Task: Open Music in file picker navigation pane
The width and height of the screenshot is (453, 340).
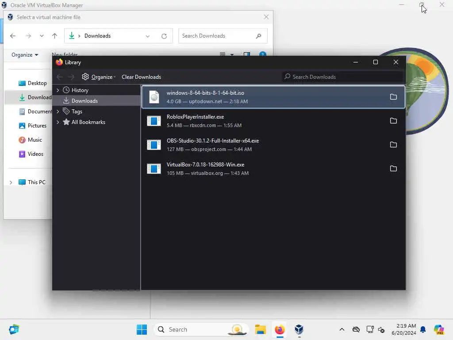Action: coord(30,140)
